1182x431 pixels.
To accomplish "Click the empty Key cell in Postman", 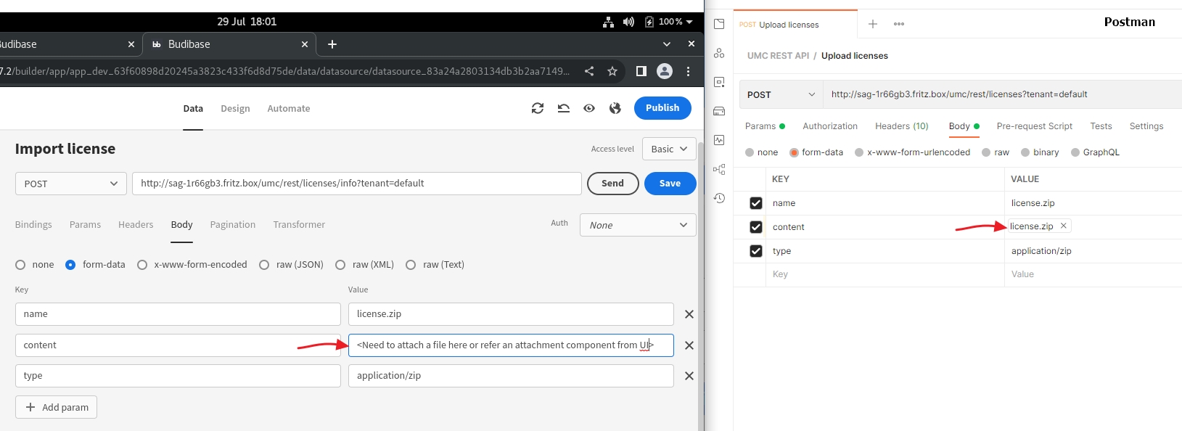I will click(x=885, y=274).
